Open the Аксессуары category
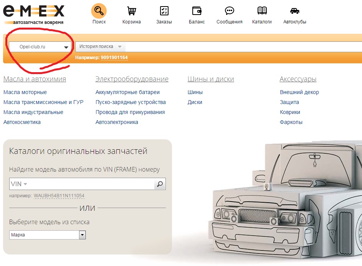Image resolution: width=362 pixels, height=266 pixels. point(298,79)
